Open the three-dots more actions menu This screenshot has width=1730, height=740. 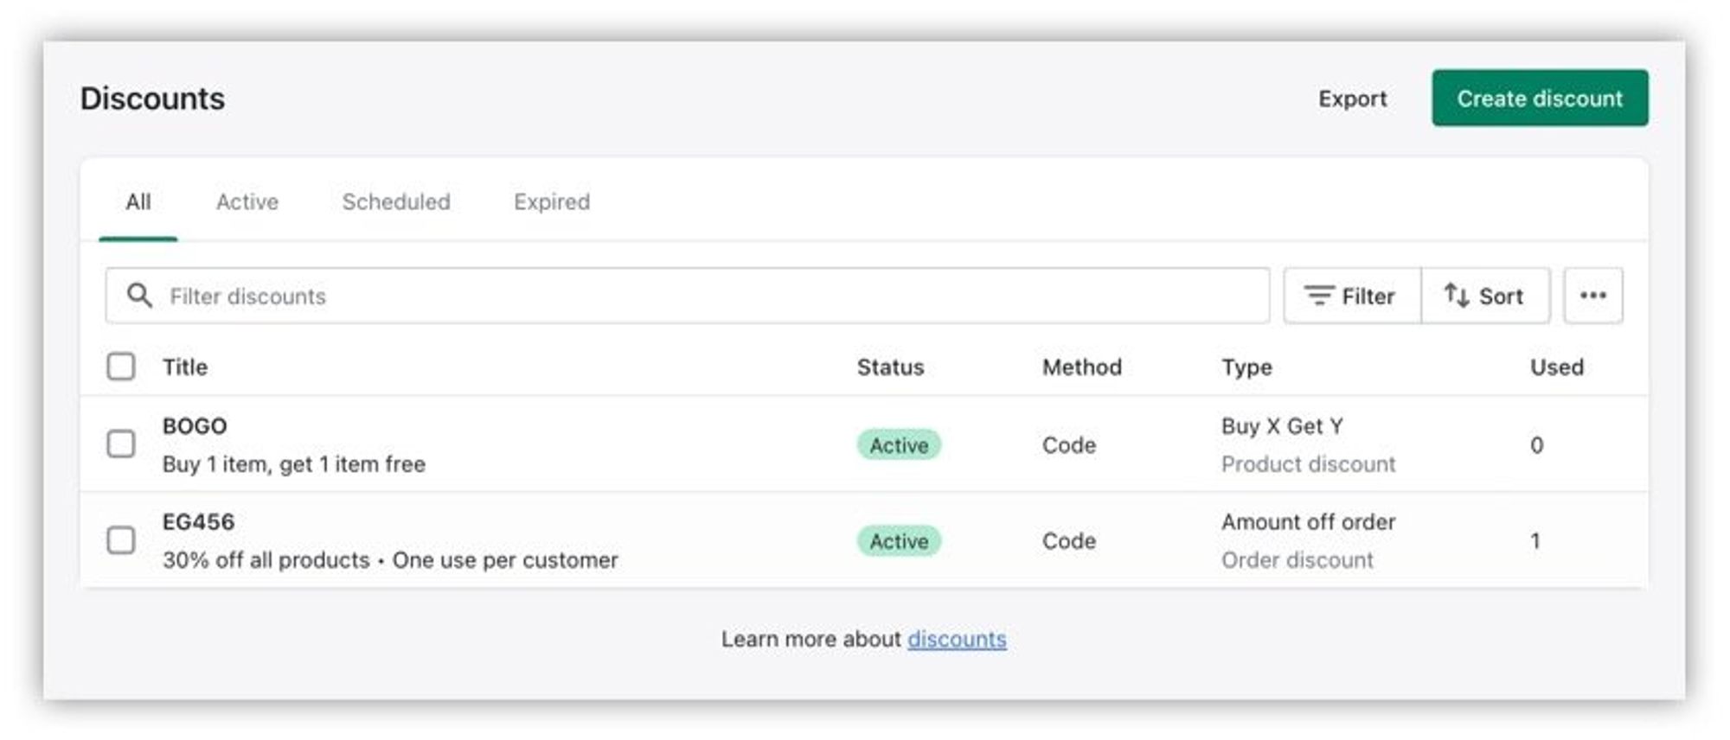(x=1592, y=296)
